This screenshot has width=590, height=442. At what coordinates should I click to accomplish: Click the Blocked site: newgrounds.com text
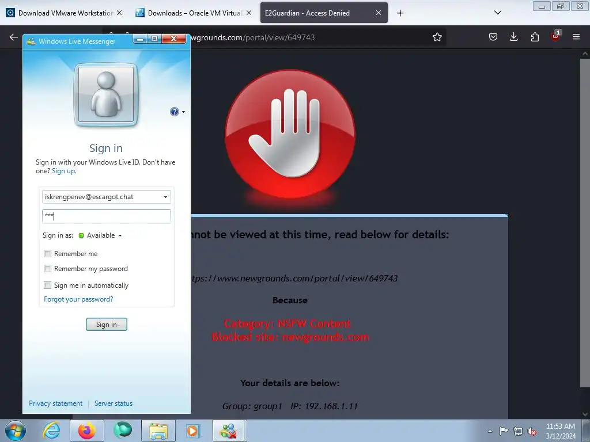290,337
